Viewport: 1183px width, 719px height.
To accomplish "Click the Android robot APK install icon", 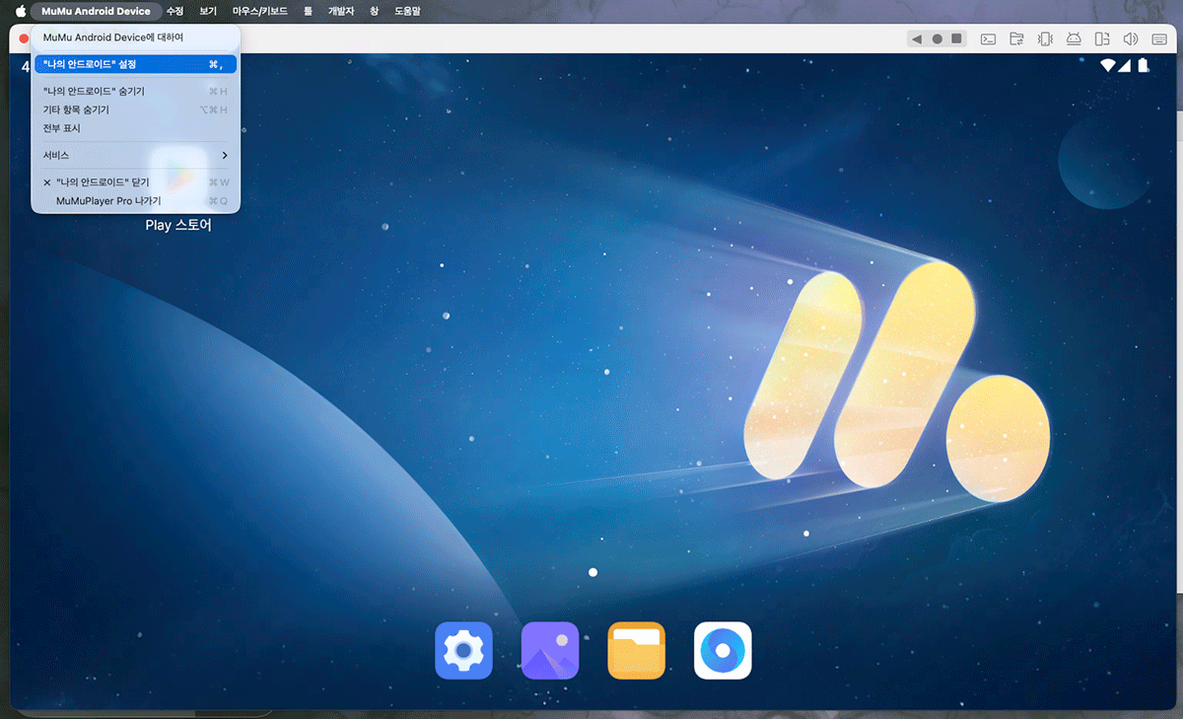I will pyautogui.click(x=1074, y=39).
